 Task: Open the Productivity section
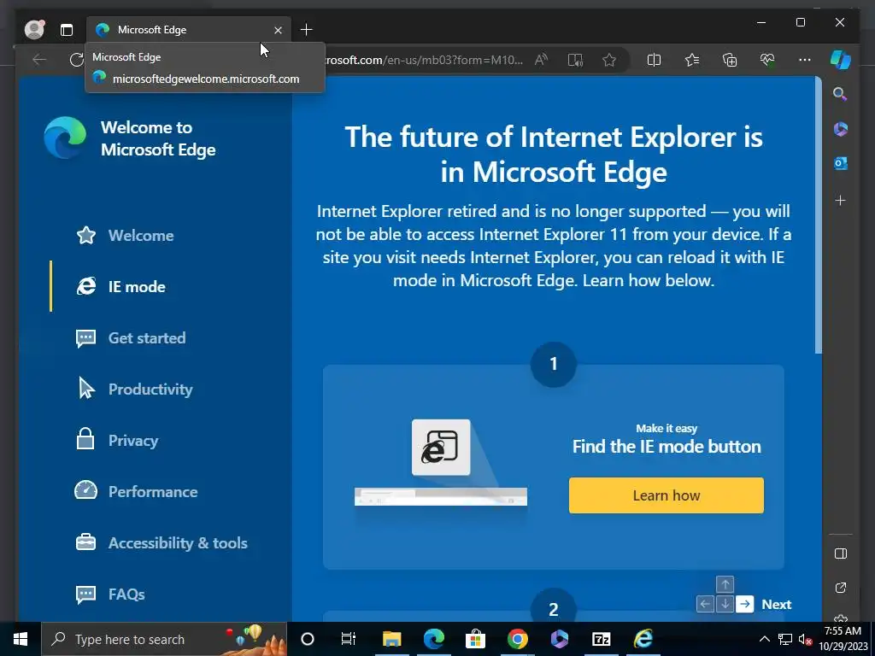(134, 389)
